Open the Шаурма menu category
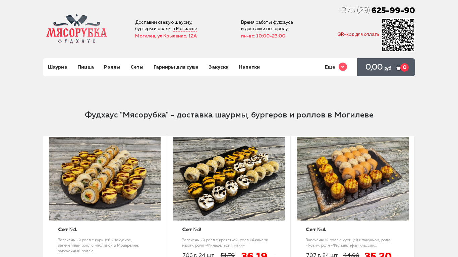This screenshot has width=458, height=257. click(58, 67)
